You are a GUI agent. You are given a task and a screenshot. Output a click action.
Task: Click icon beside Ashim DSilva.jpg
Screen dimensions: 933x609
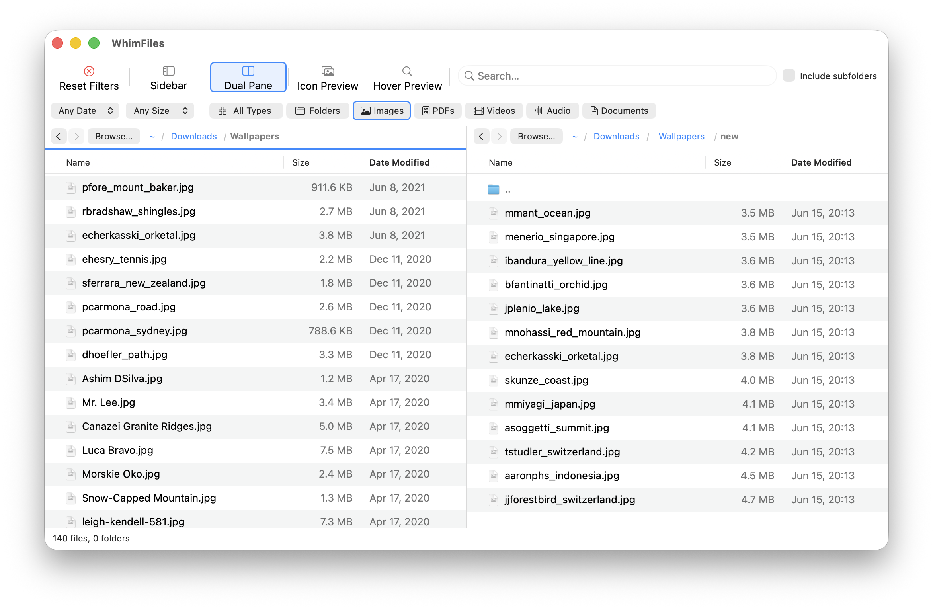coord(71,379)
